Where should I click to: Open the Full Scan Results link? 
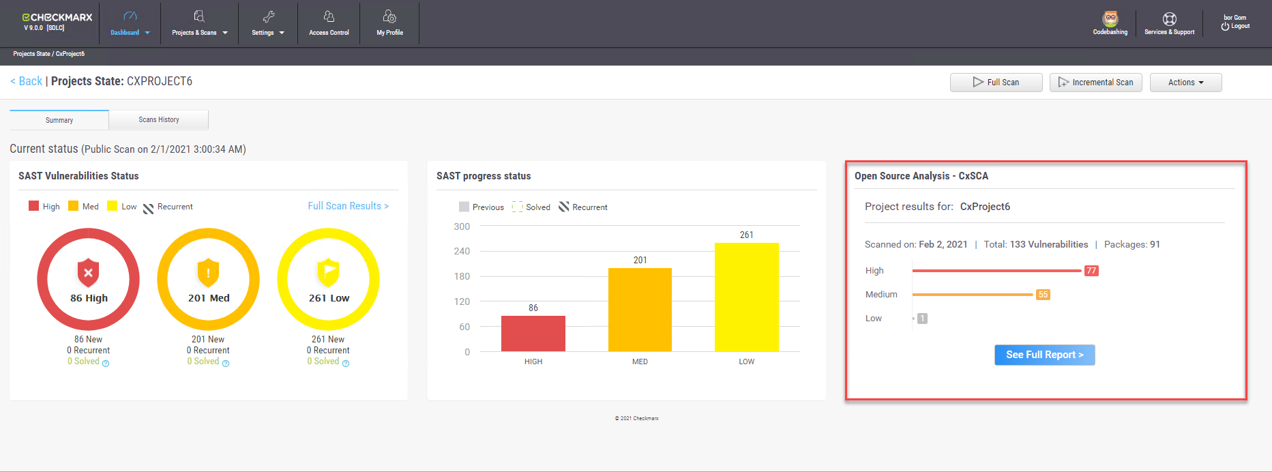coord(348,206)
